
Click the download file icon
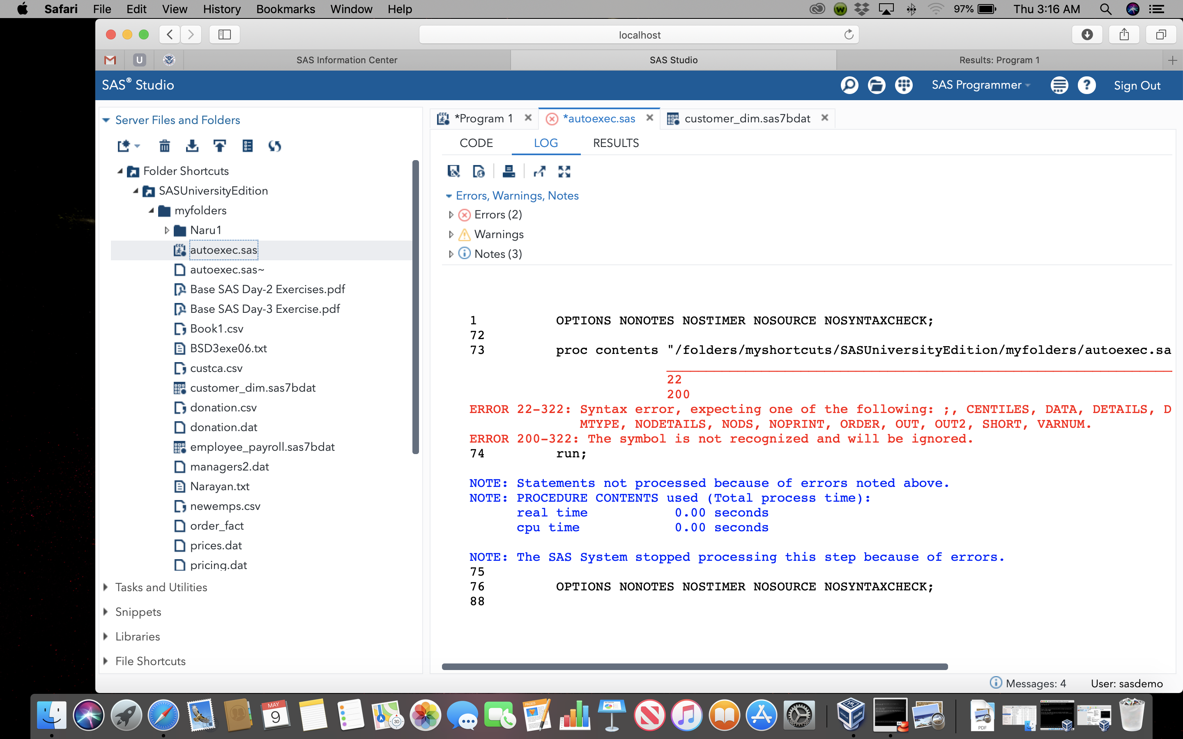point(192,146)
